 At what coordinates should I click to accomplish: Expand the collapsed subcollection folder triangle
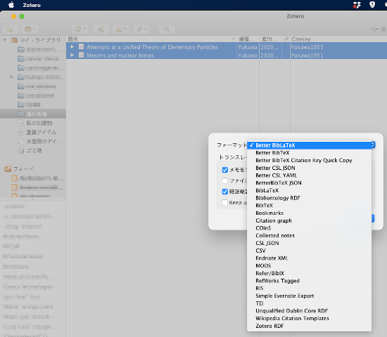pos(11,77)
